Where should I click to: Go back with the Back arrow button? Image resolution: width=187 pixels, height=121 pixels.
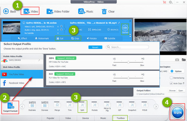(x=9, y=12)
